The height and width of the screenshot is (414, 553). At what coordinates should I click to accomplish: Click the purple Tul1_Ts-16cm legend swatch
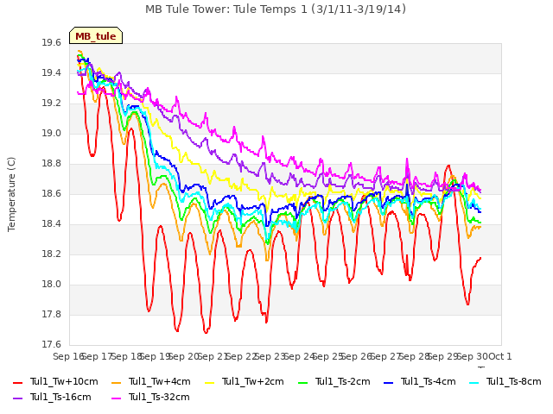[x=17, y=398]
